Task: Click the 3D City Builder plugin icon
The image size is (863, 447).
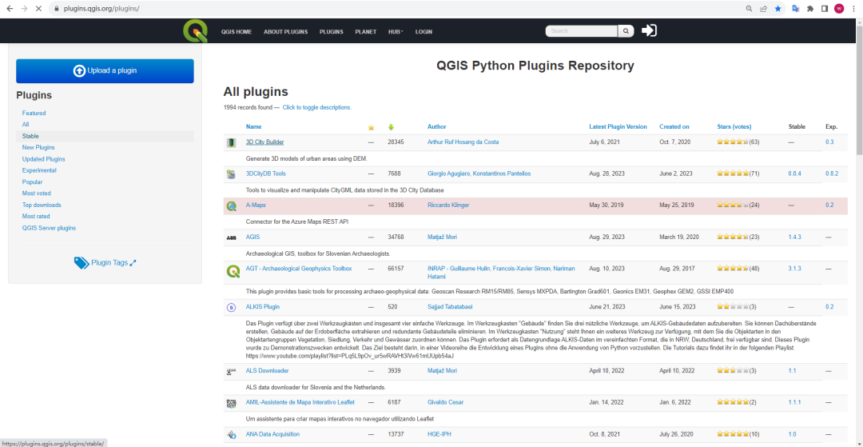Action: point(231,142)
